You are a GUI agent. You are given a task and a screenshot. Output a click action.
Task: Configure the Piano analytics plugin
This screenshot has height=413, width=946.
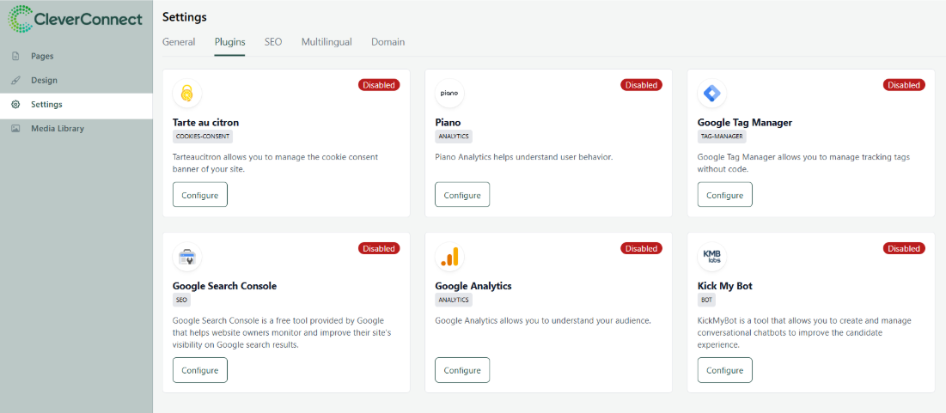tap(462, 195)
